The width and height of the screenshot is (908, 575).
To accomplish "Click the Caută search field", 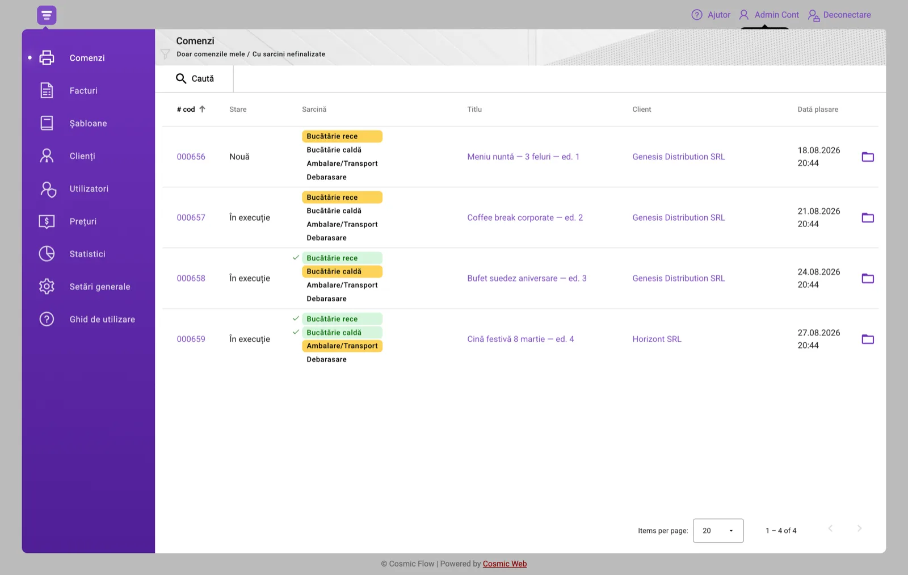I will click(195, 78).
